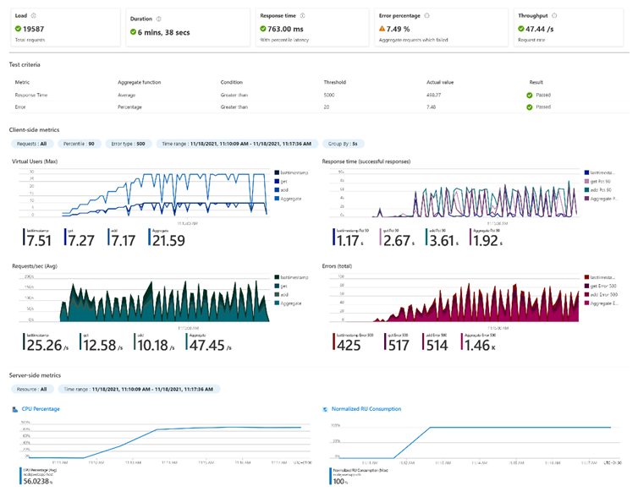
Task: Open the Normalized RU Consumption chart link
Action: [366, 408]
